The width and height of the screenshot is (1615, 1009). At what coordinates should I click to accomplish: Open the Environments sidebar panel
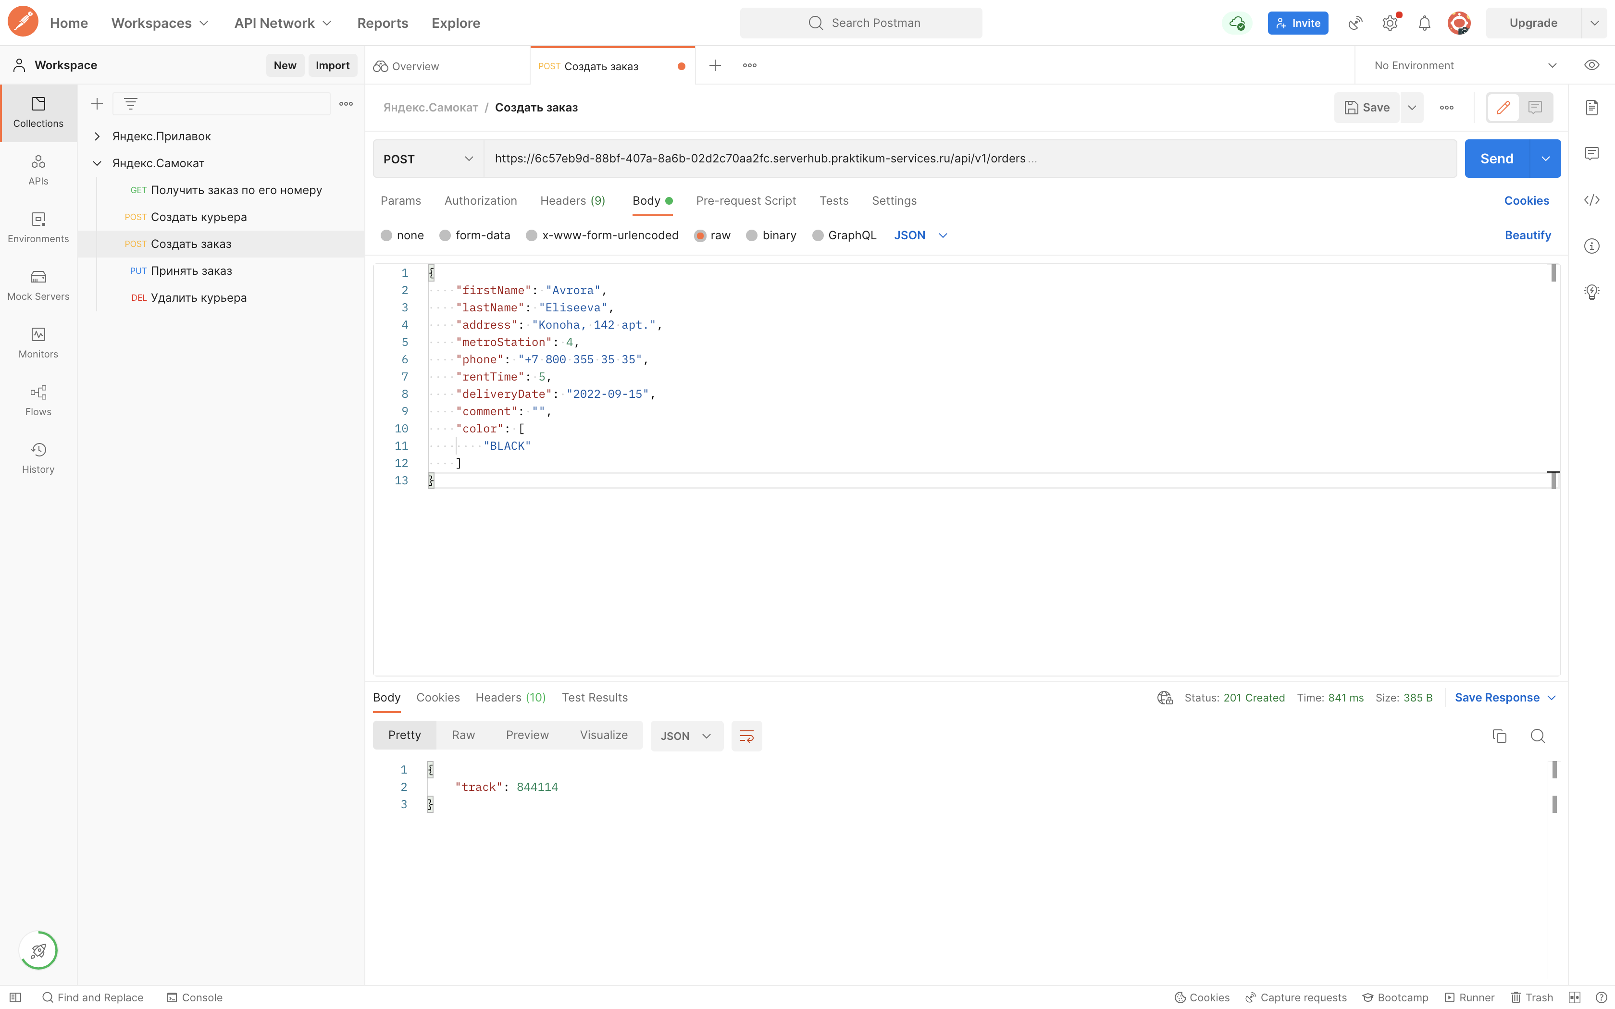(37, 228)
